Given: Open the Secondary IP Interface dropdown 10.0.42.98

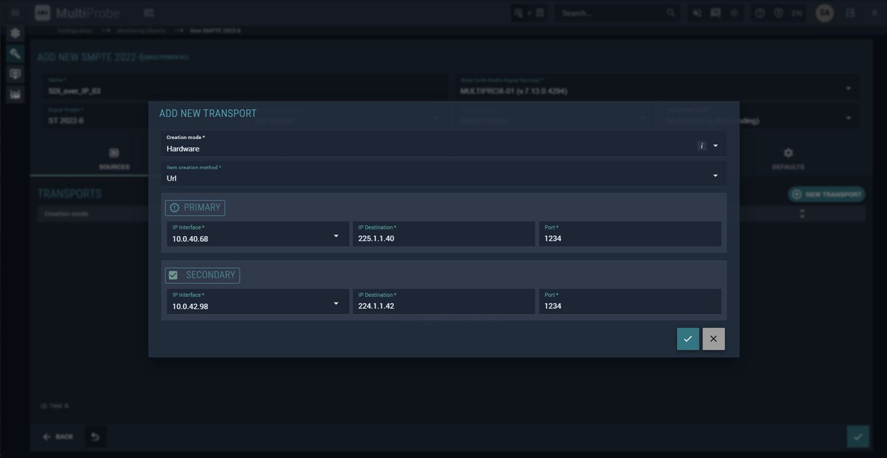Looking at the screenshot, I should coord(258,302).
